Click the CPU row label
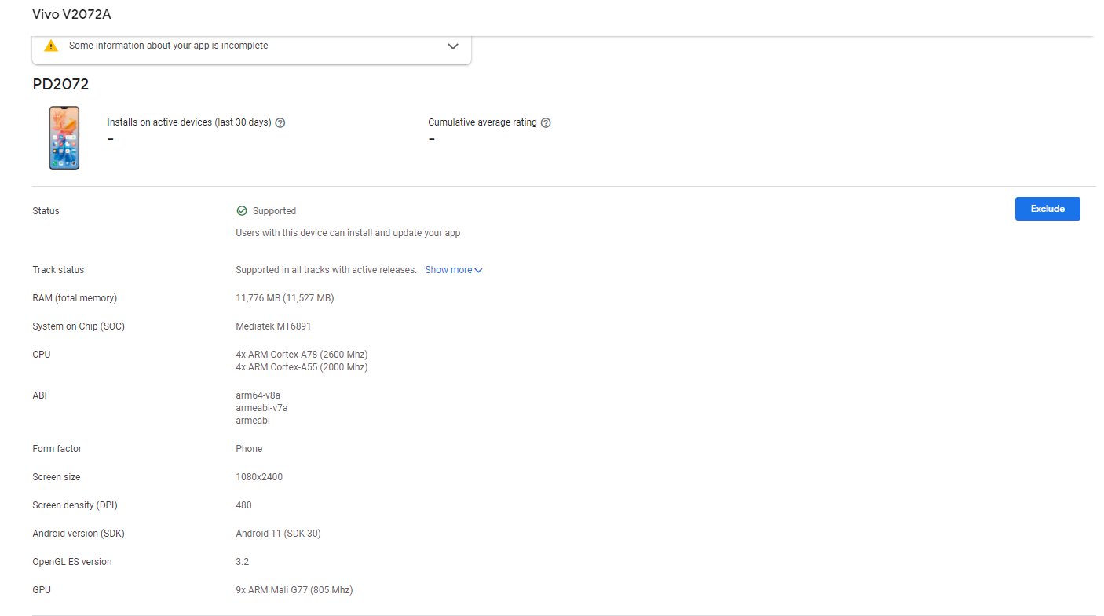Image resolution: width=1104 pixels, height=616 pixels. [x=41, y=355]
